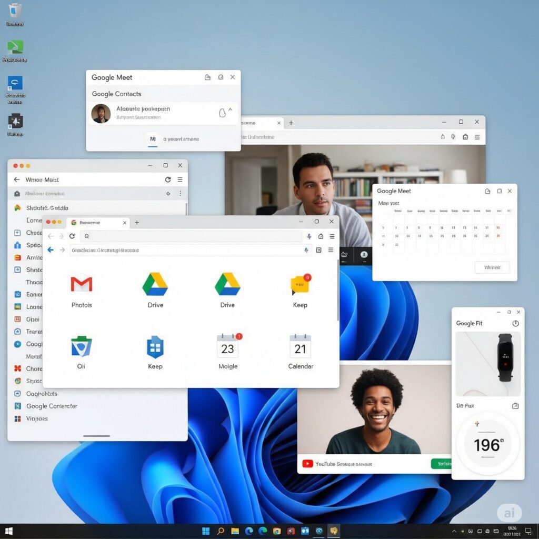The width and height of the screenshot is (539, 539).
Task: Open File Explorer from the taskbar
Action: 235,531
